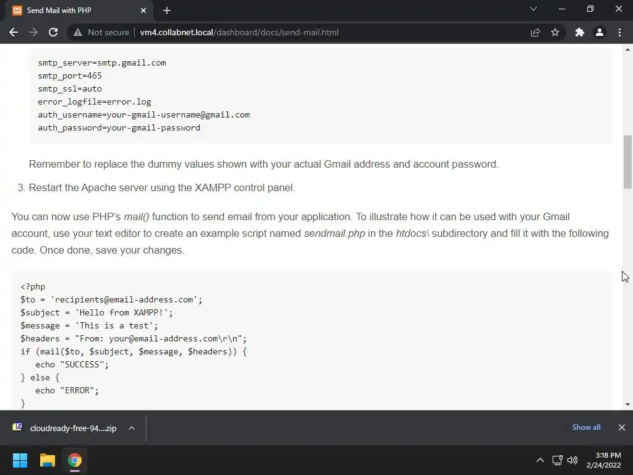Screen dimensions: 633x475
Task: Click the $headers From code line
Action: (x=134, y=338)
